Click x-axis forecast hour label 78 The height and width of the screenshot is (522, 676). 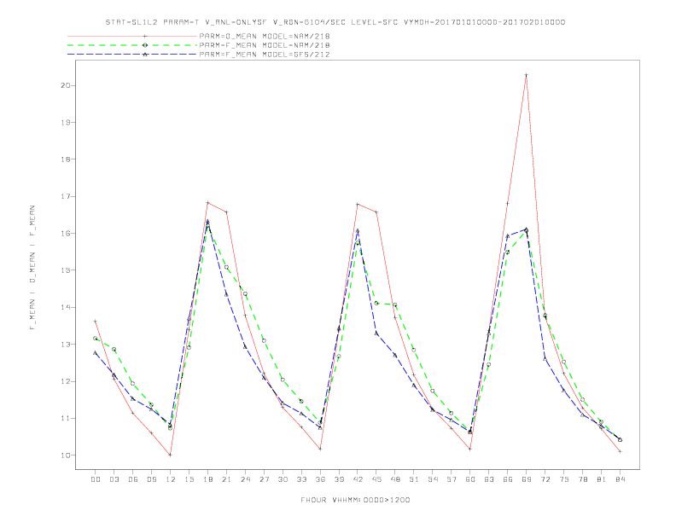pos(582,479)
